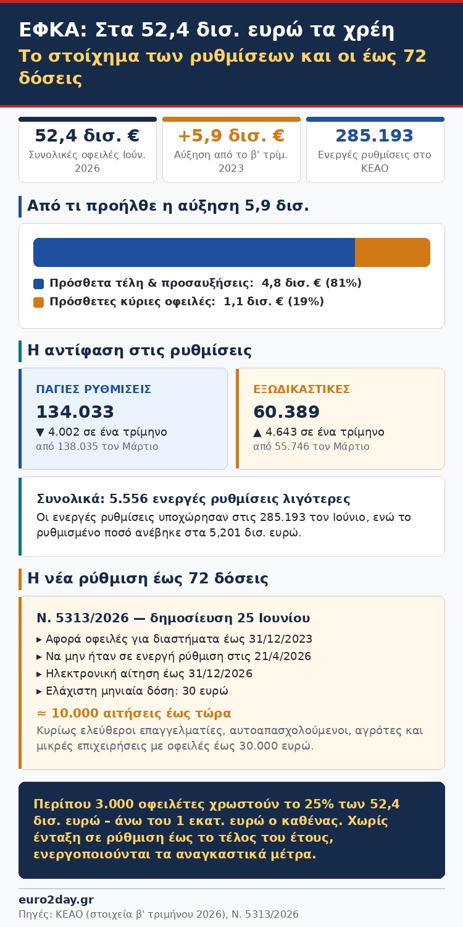This screenshot has height=927, width=463.
Task: Click the headline ΕΦΚΑ: Στα 52,4 δισ. ευρώ
Action: pyautogui.click(x=207, y=30)
